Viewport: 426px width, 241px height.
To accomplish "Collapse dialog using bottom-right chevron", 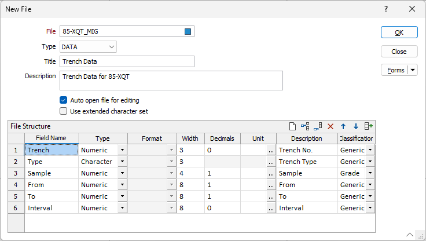I will tap(410, 235).
